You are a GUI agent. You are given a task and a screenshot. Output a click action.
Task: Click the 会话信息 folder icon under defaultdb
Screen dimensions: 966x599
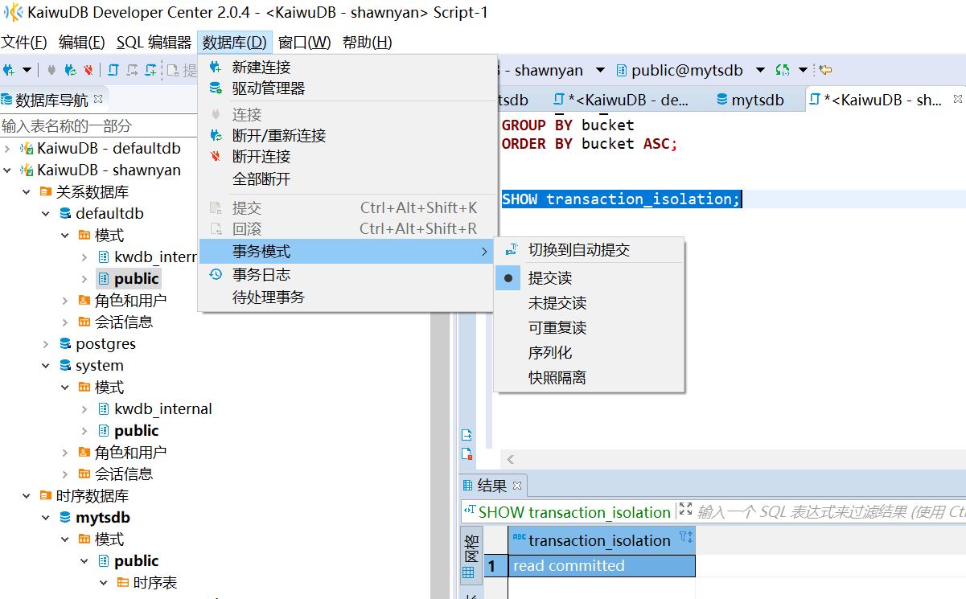point(84,322)
